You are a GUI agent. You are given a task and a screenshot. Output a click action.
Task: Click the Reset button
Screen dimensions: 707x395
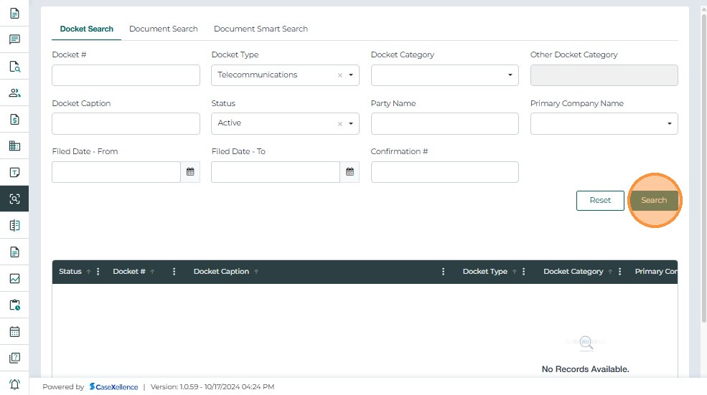pyautogui.click(x=600, y=201)
